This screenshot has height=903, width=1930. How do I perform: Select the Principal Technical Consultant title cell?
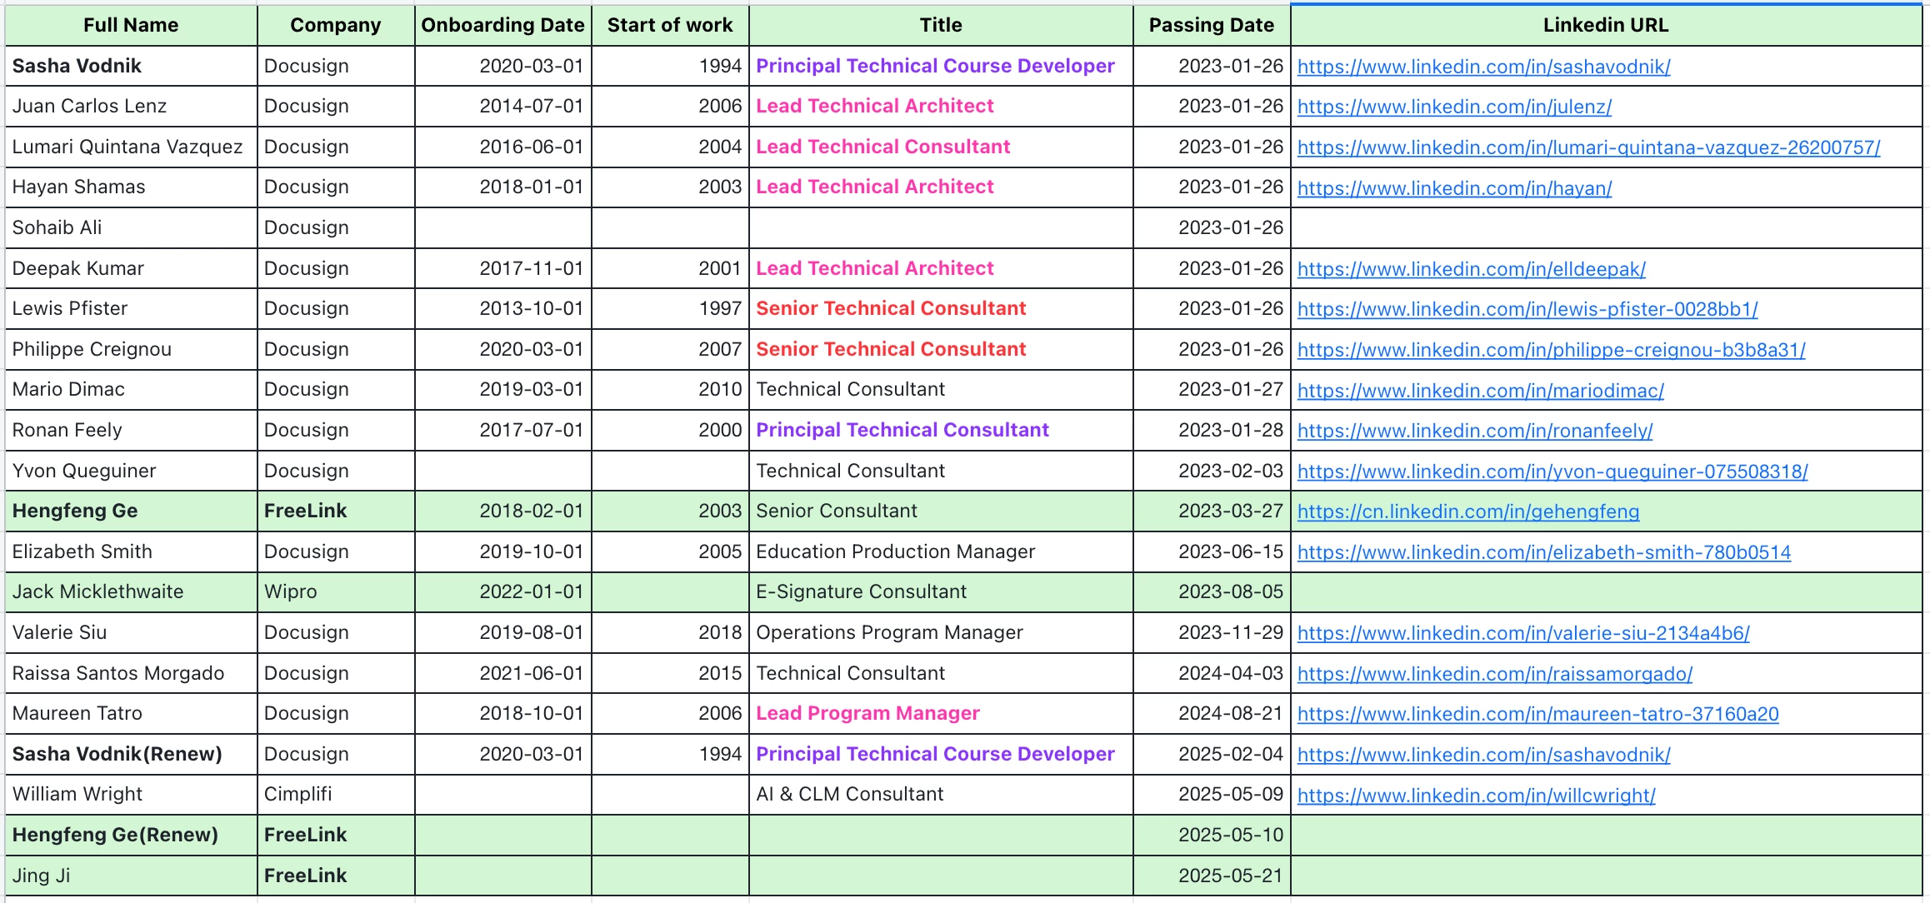[x=941, y=430]
